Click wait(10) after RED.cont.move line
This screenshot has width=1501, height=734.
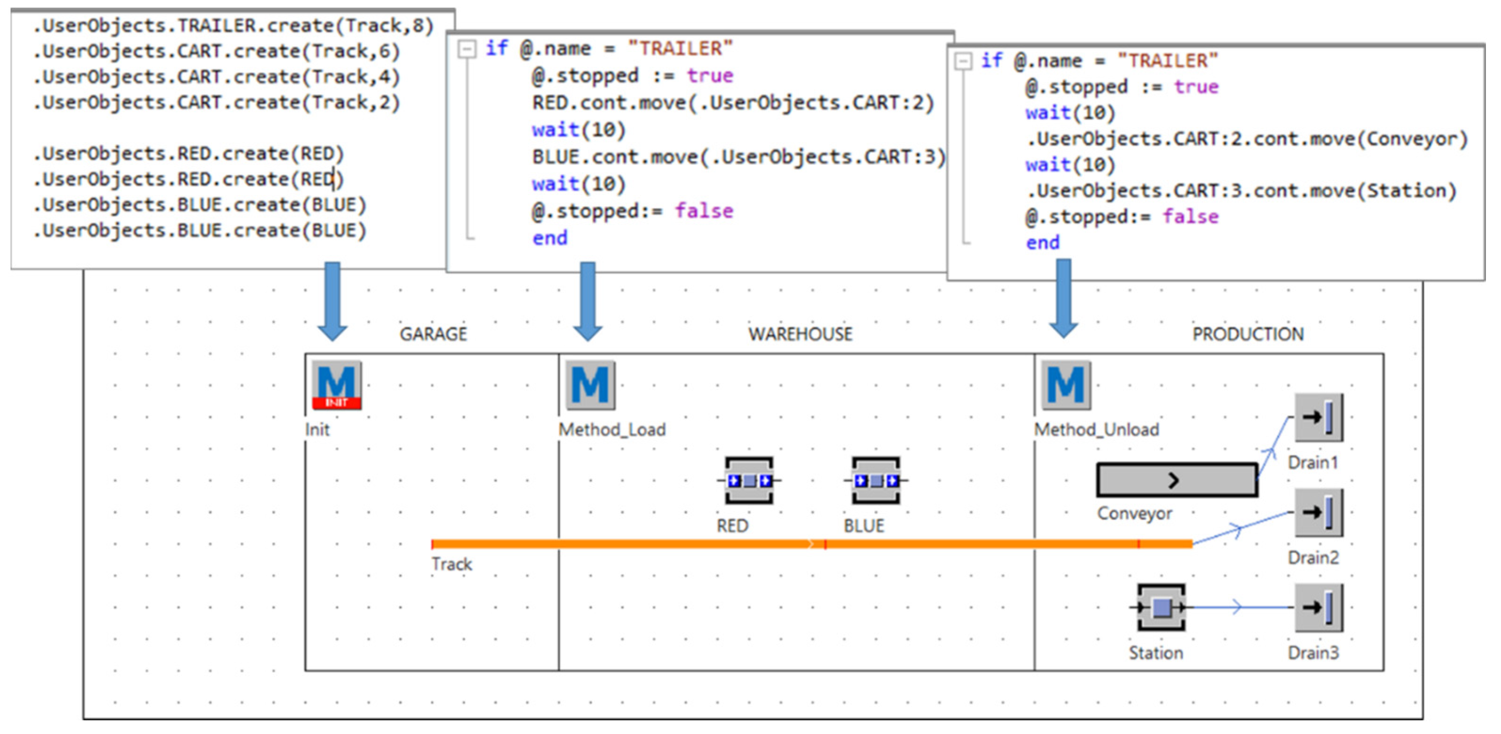click(579, 129)
